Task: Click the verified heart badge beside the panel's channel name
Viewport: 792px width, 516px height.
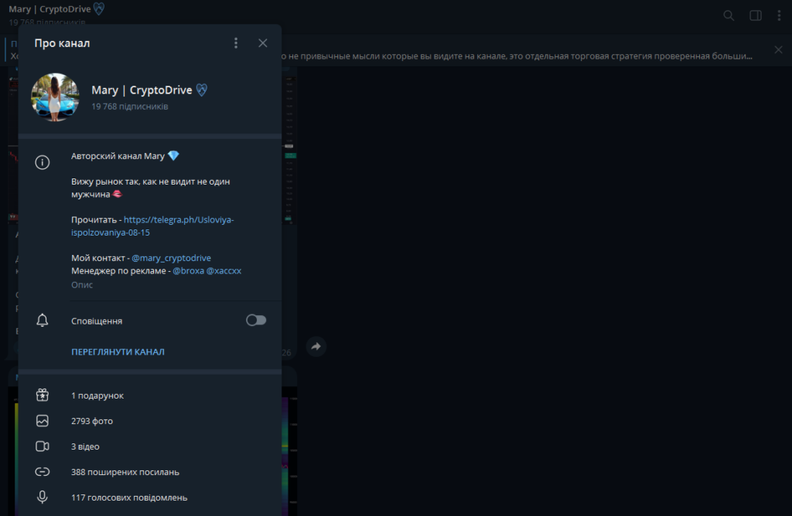Action: pos(202,90)
